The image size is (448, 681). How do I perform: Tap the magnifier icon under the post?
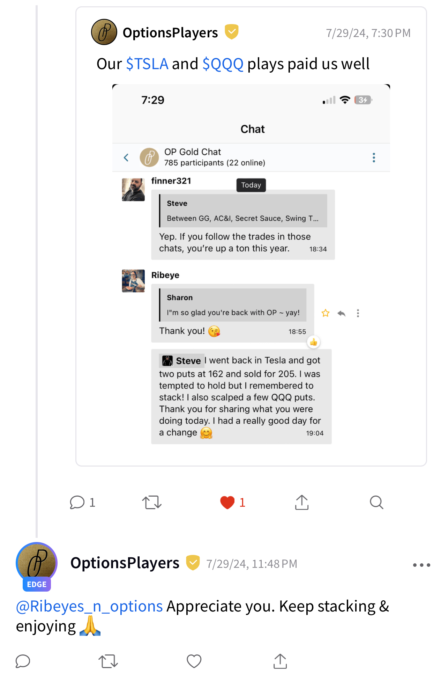376,503
